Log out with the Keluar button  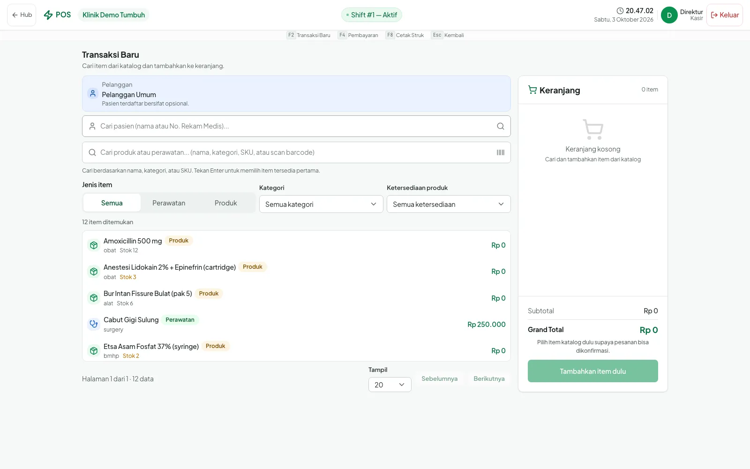725,15
